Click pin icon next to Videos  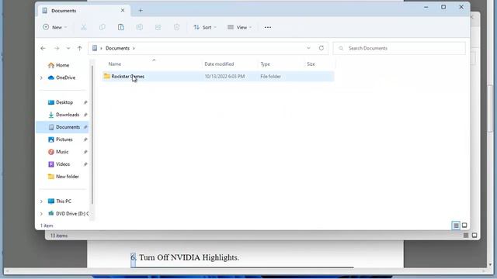85,164
